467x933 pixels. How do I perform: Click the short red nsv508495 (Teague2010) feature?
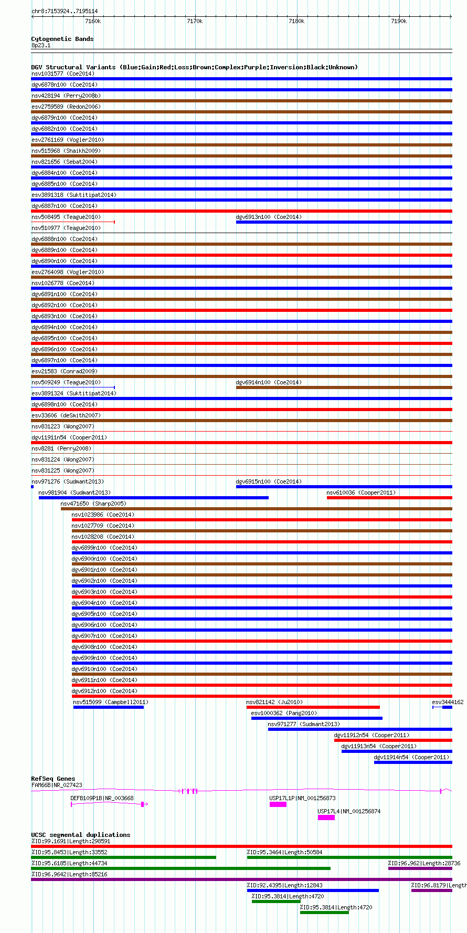coord(73,222)
